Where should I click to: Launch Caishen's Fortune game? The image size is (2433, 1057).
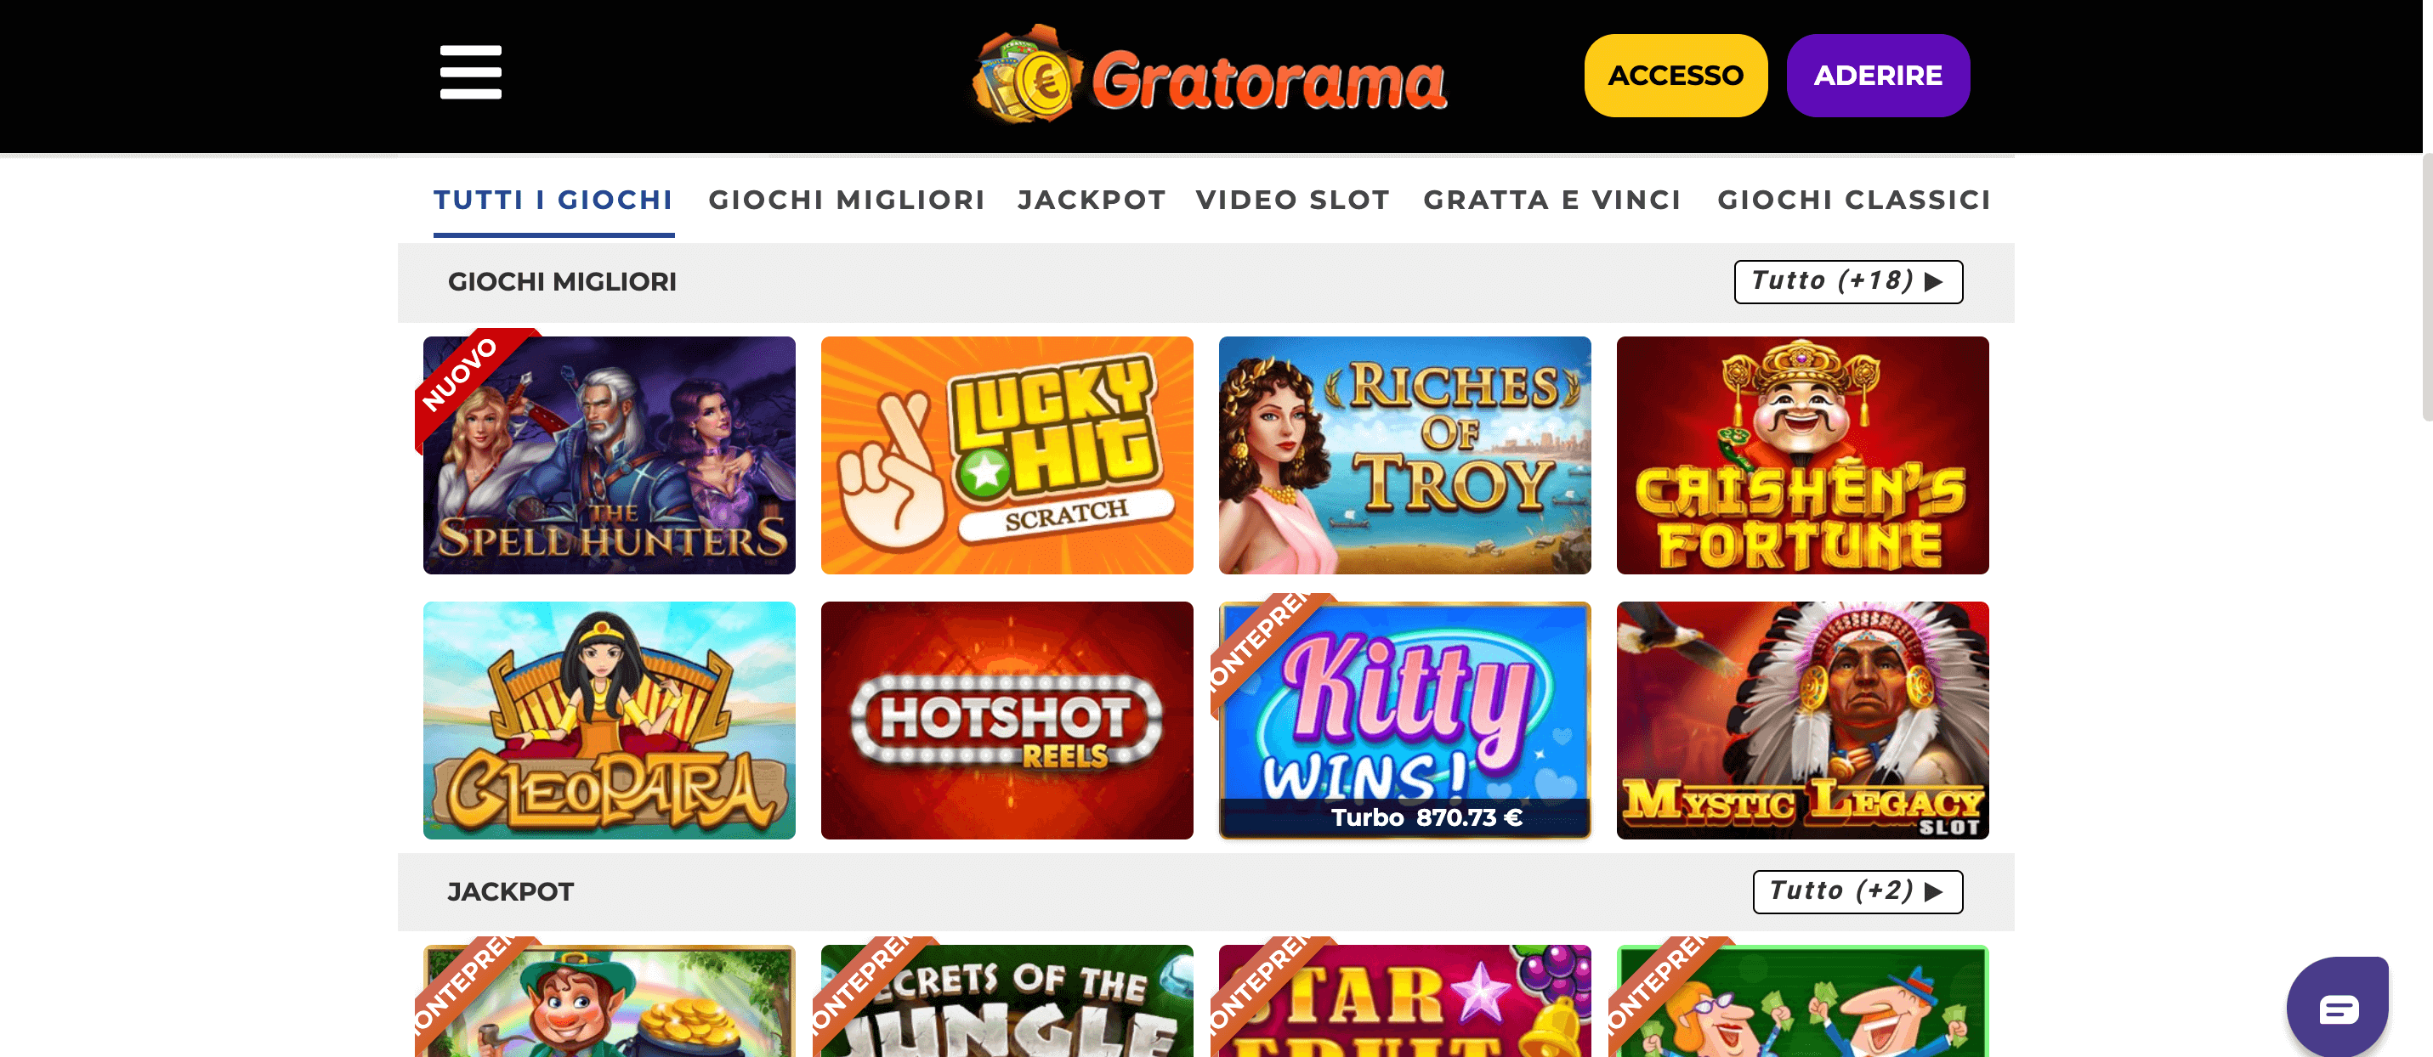[x=1802, y=455]
